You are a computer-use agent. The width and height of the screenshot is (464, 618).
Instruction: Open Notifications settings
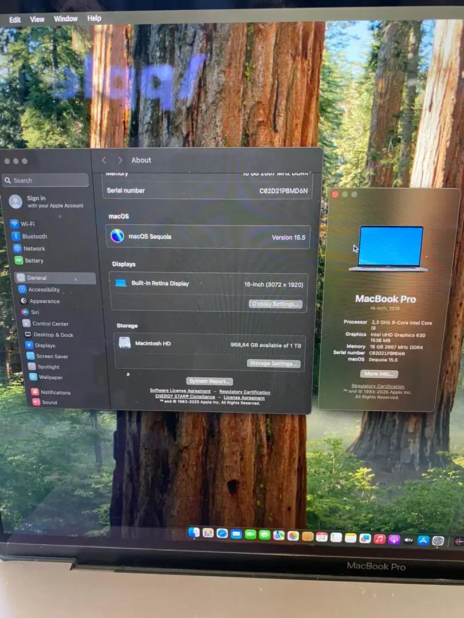coord(51,392)
